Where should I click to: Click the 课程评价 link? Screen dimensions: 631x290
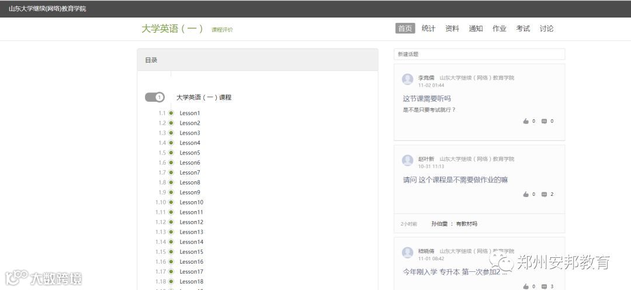[222, 30]
